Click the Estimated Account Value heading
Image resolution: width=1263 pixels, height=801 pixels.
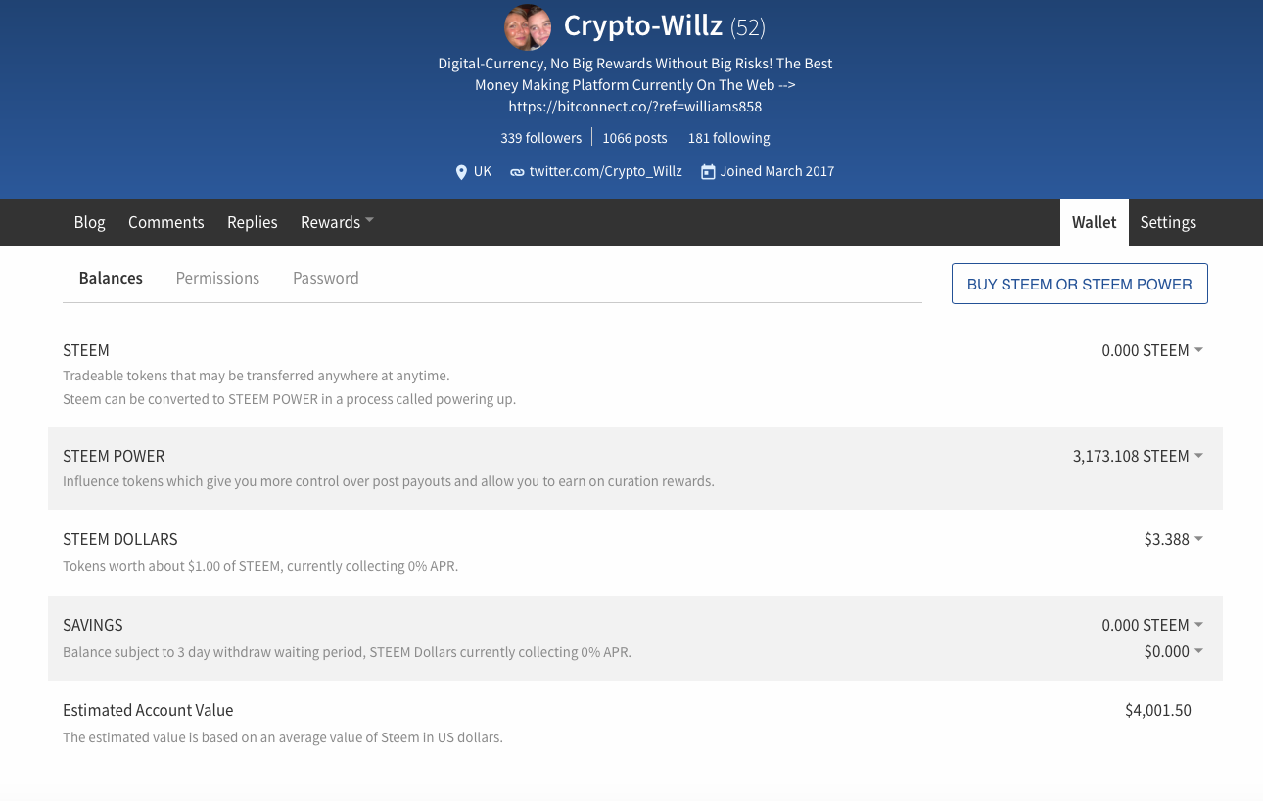click(148, 710)
